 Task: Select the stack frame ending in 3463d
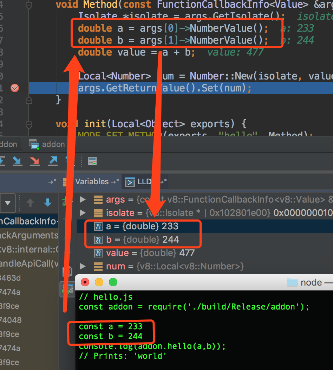pyautogui.click(x=29, y=278)
